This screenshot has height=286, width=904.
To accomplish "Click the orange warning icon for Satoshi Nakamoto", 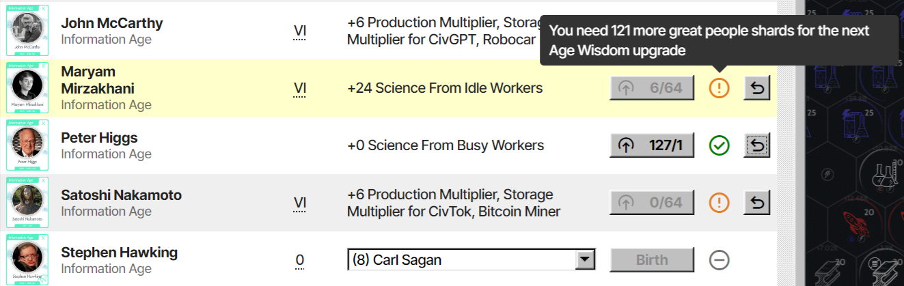I will point(719,203).
